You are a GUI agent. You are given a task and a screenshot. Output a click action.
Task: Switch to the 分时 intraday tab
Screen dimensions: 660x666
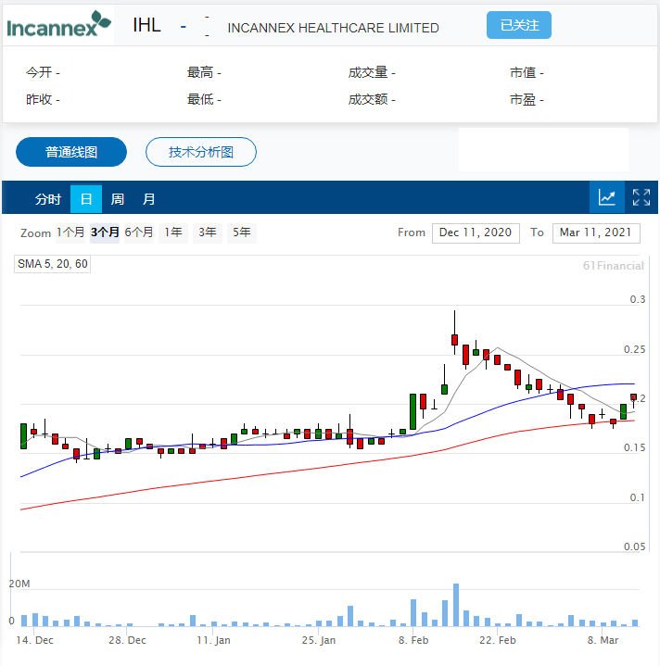pos(48,199)
